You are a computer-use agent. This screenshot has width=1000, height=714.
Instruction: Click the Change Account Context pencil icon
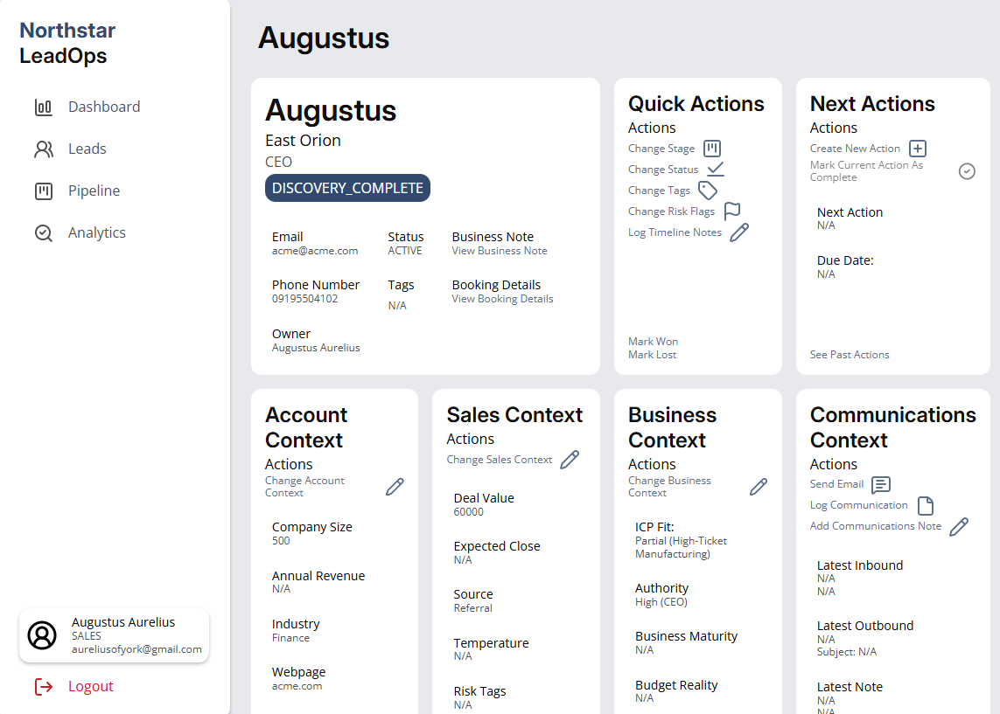tap(395, 487)
